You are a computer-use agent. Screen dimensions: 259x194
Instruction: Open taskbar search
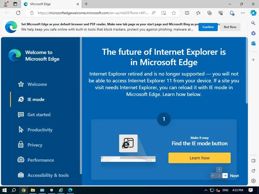pos(14,190)
